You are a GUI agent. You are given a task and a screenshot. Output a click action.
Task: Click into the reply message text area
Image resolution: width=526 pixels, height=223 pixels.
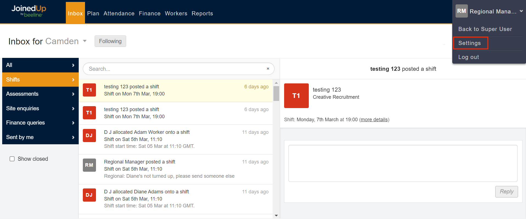[x=403, y=163]
